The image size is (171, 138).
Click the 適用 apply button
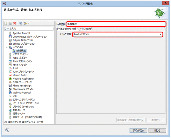click(x=155, y=120)
